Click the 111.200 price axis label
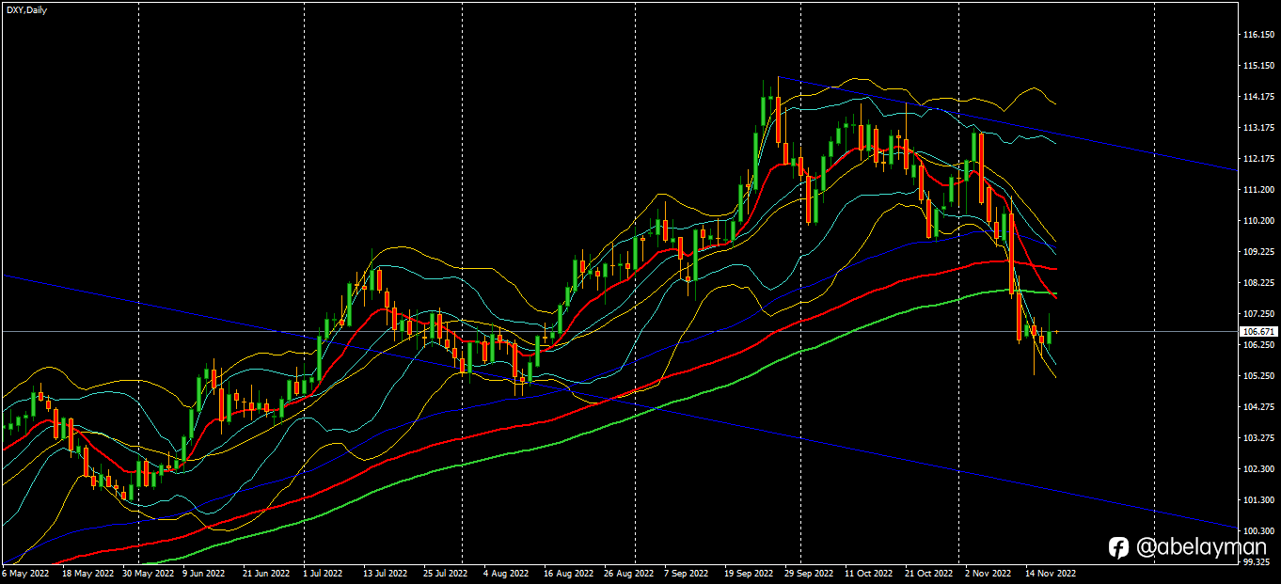 1258,190
